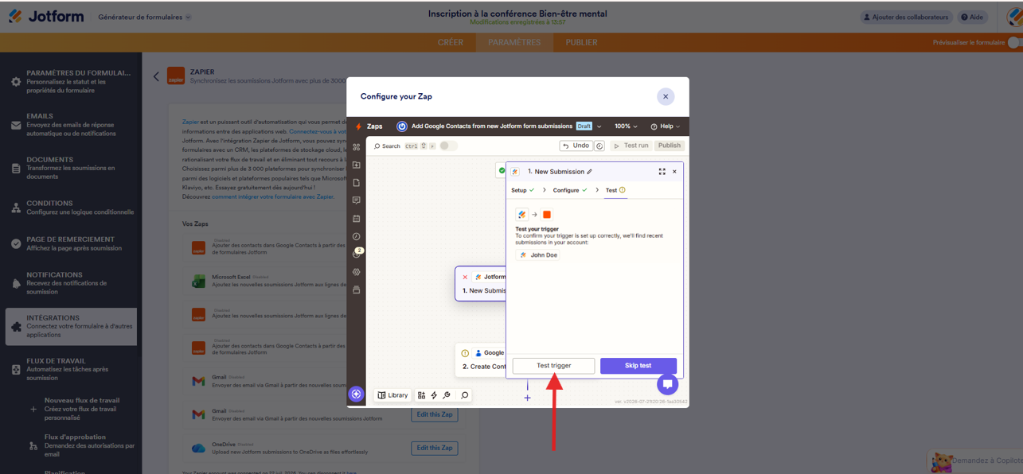Screen dimensions: 1023x474
Task: Click the blue power icon beside Zap title
Action: point(402,126)
